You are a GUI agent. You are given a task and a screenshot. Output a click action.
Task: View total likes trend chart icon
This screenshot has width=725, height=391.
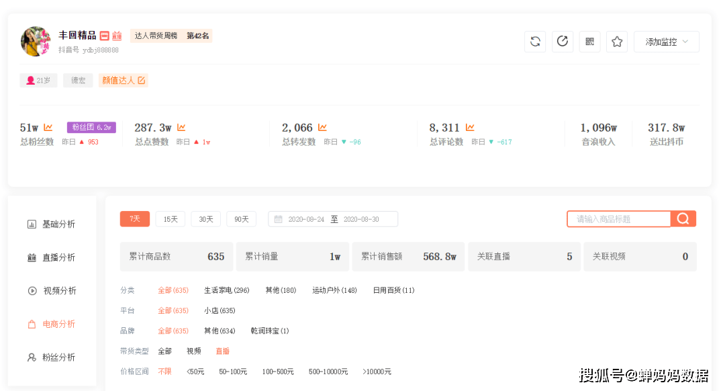(x=181, y=127)
